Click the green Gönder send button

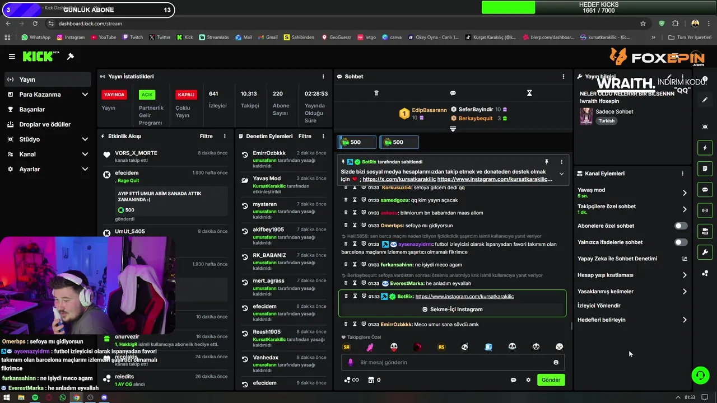click(551, 380)
